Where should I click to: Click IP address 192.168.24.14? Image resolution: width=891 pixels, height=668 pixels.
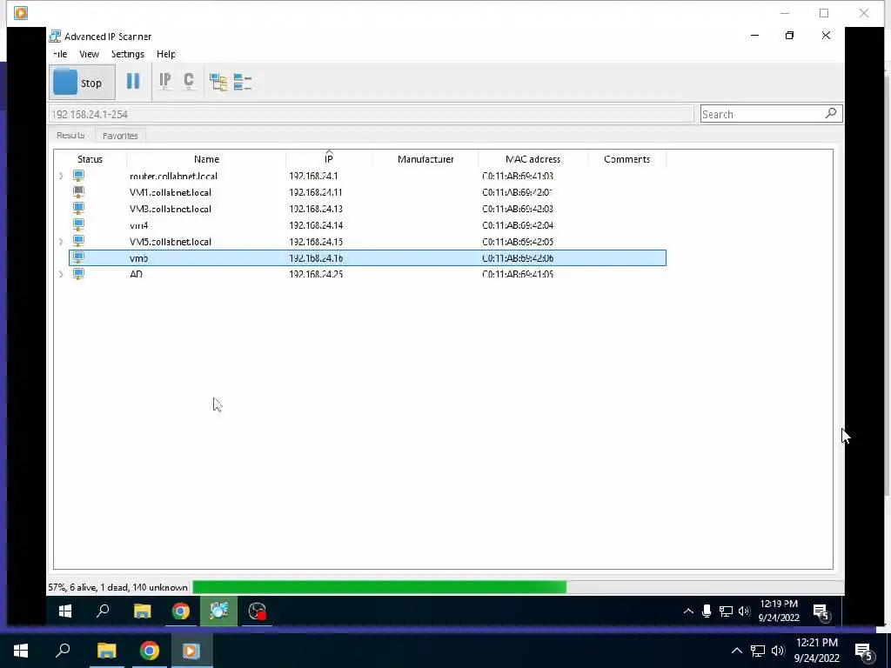pos(315,225)
